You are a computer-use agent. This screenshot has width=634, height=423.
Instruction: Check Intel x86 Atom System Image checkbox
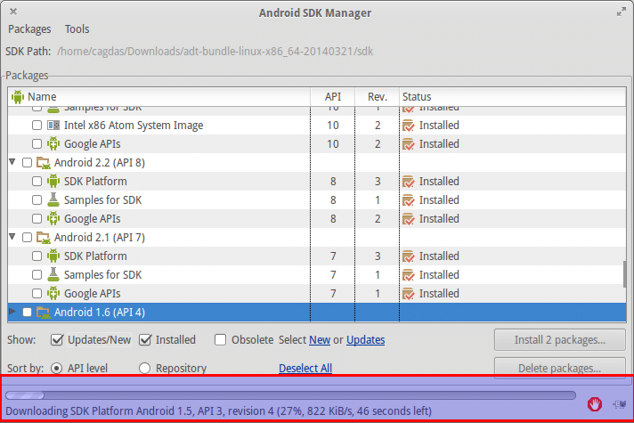37,126
